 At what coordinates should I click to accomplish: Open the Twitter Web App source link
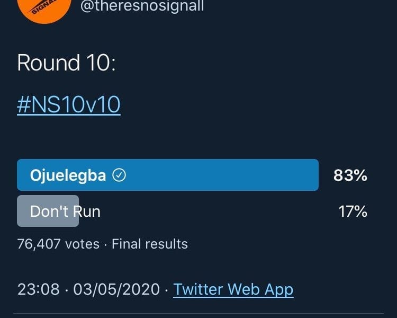pyautogui.click(x=233, y=289)
